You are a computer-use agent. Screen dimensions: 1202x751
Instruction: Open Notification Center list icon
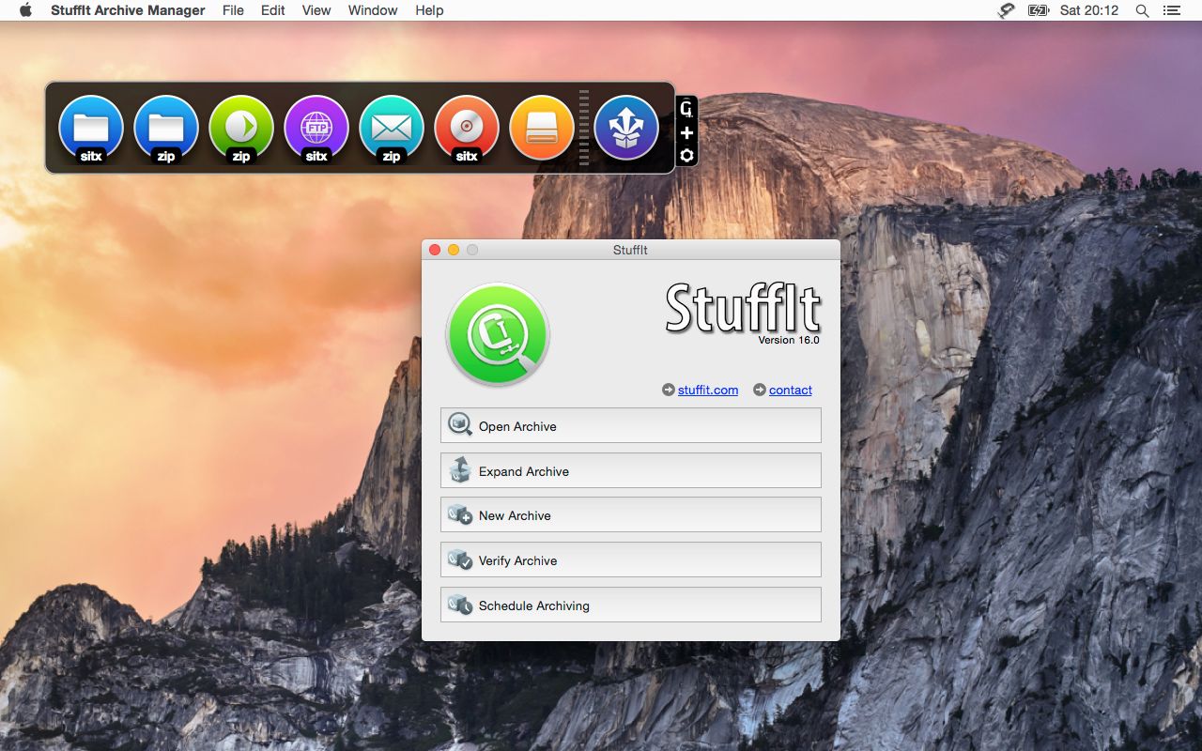1171,10
